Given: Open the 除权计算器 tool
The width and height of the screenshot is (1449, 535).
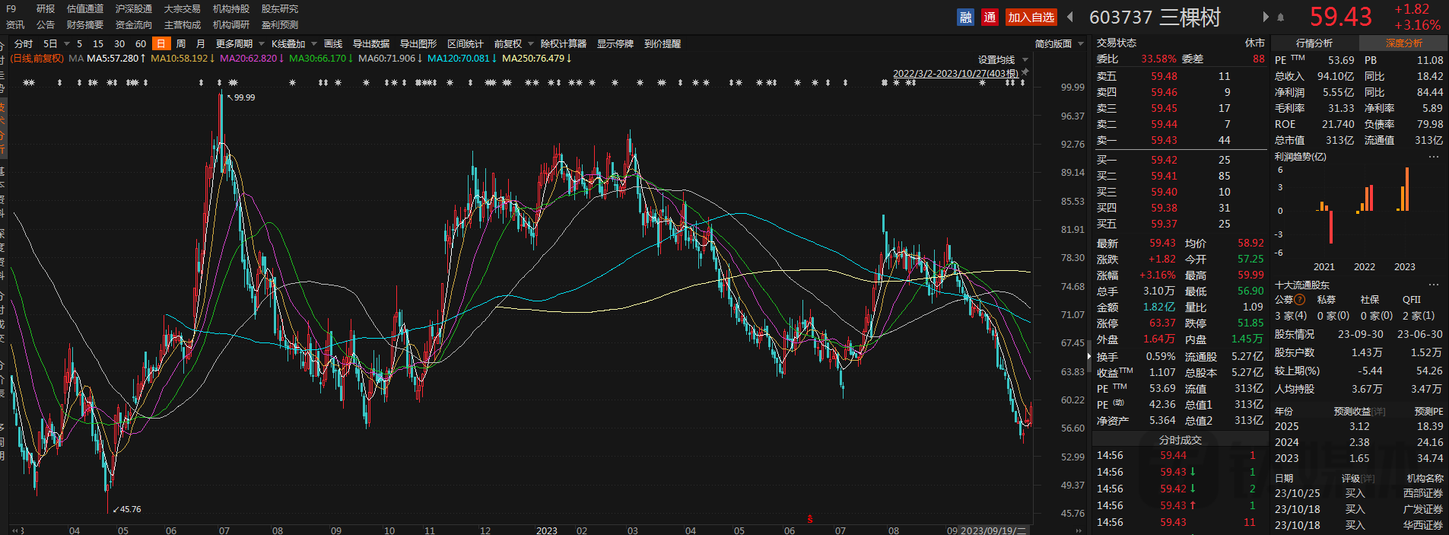Looking at the screenshot, I should tap(564, 44).
